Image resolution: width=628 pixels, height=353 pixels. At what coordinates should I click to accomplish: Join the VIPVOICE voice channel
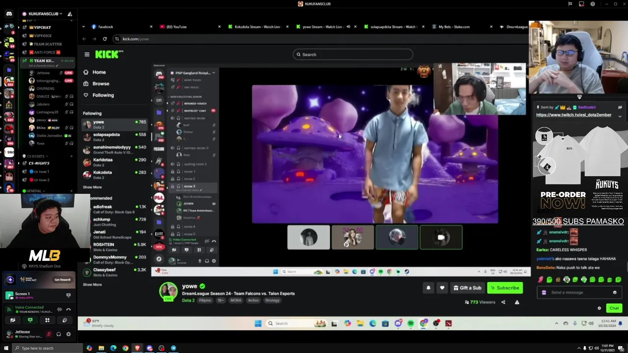[43, 36]
